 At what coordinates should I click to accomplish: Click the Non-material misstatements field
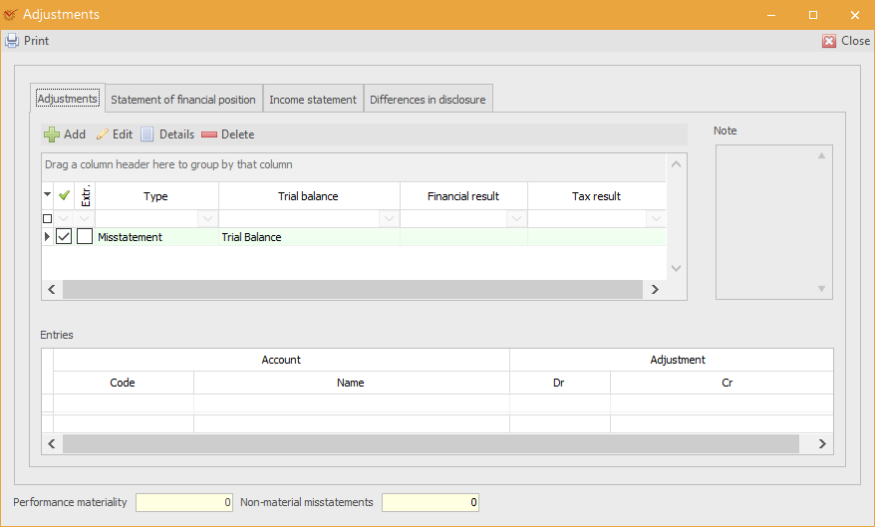click(x=431, y=502)
